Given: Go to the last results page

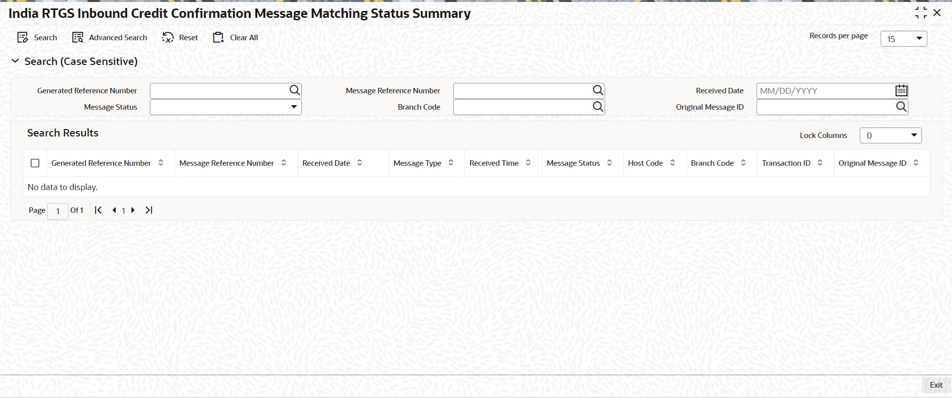Looking at the screenshot, I should [149, 210].
